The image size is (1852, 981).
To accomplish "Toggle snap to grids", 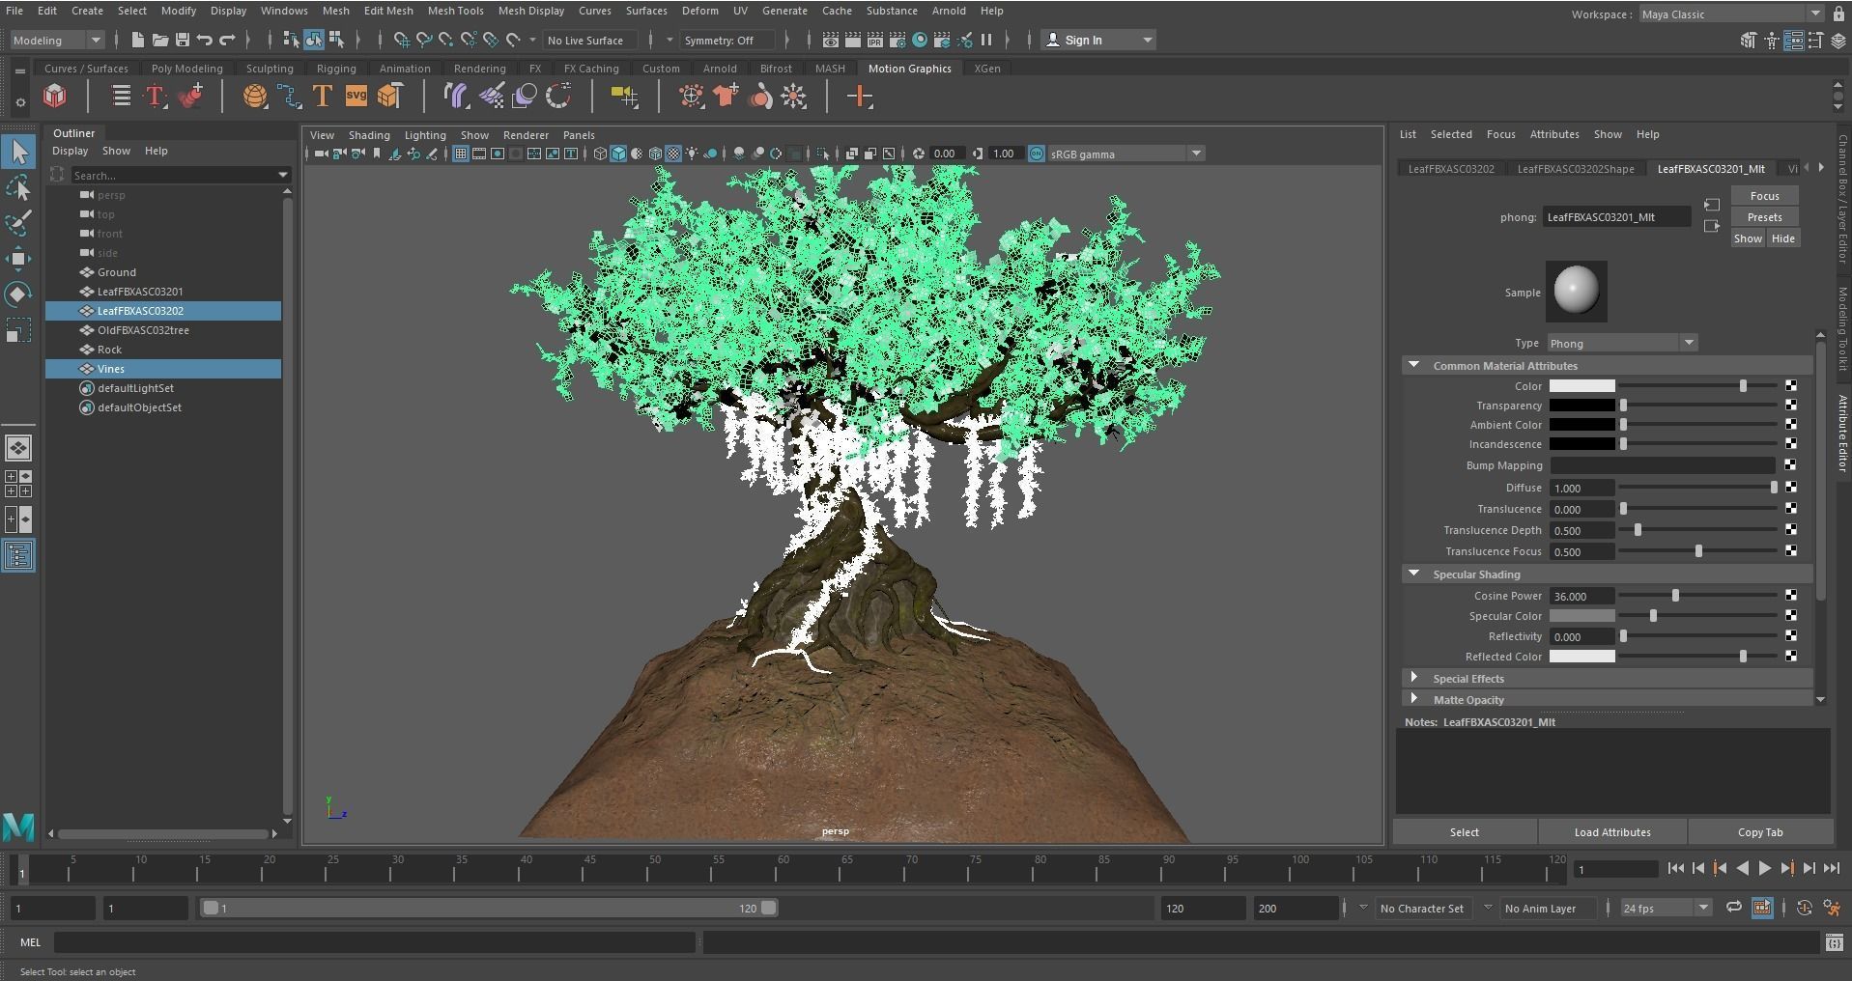I will pos(401,40).
